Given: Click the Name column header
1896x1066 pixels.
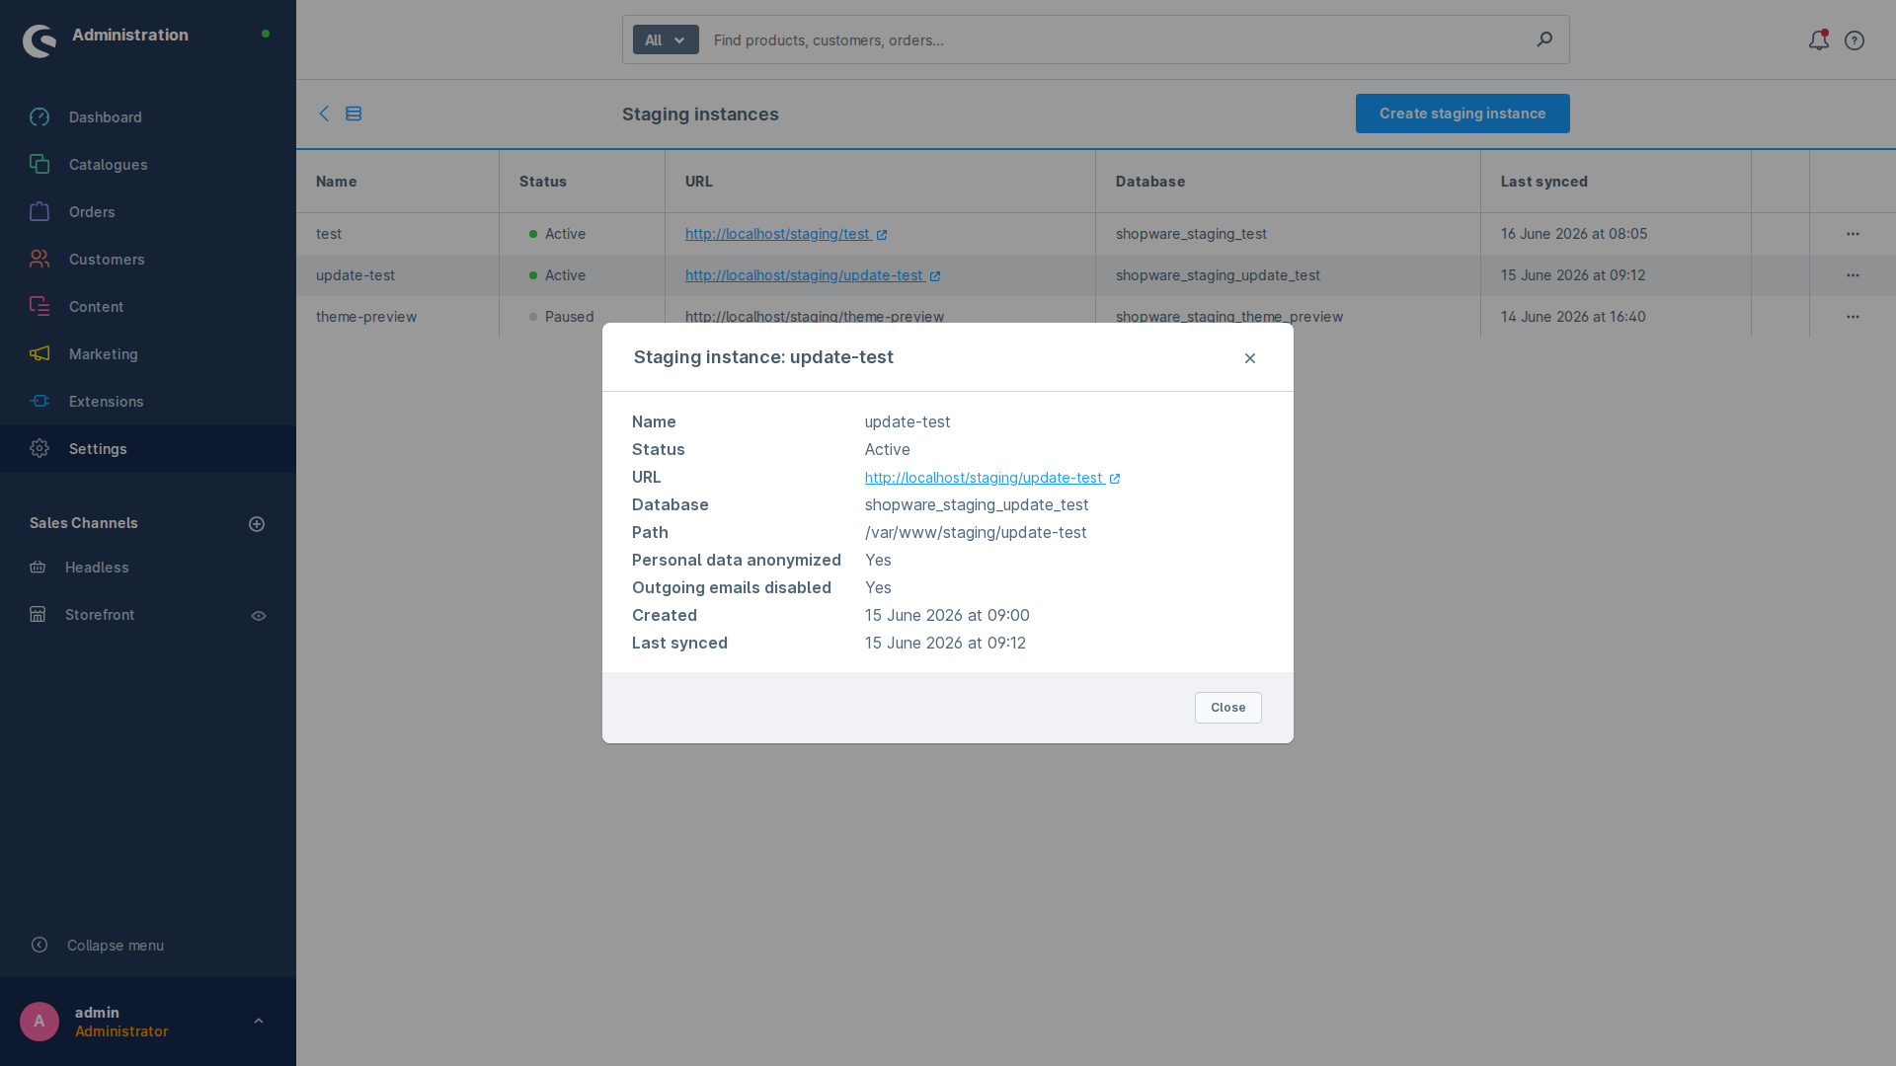Looking at the screenshot, I should coord(398,182).
